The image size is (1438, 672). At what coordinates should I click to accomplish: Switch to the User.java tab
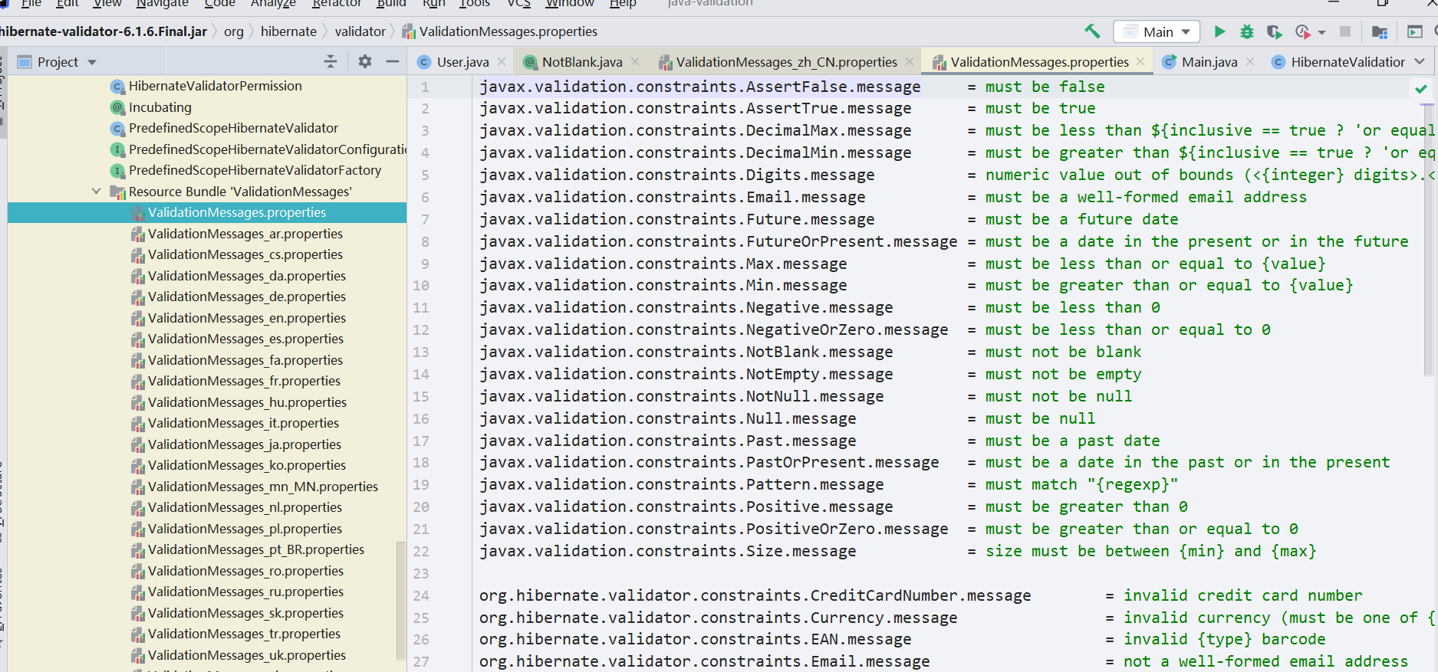[x=462, y=62]
